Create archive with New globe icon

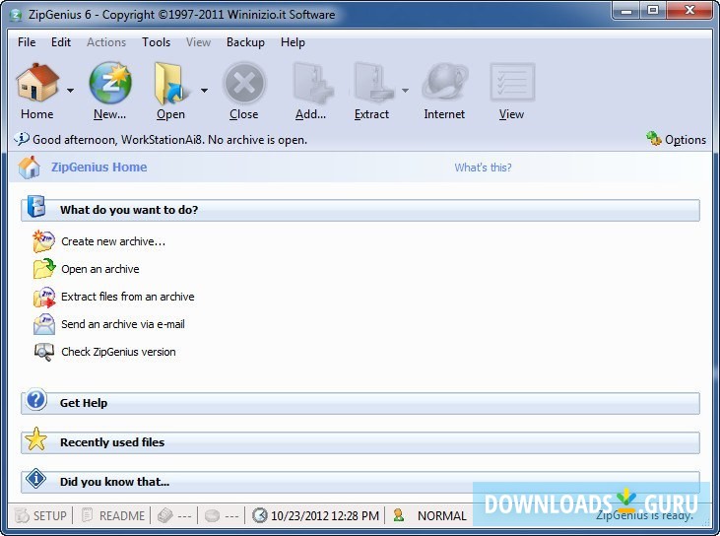110,83
